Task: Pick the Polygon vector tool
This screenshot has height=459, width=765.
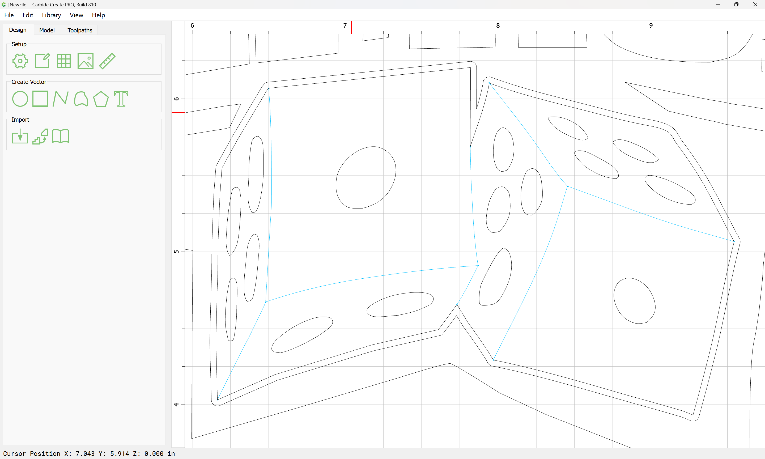Action: (x=101, y=99)
